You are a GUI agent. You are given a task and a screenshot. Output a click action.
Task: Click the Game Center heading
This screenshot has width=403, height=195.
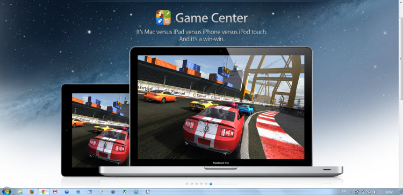(211, 18)
